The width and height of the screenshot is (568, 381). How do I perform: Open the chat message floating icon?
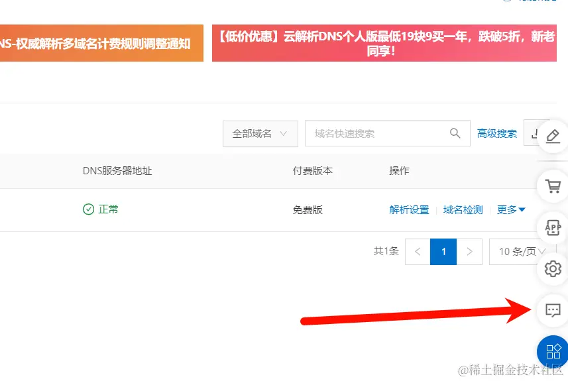pyautogui.click(x=553, y=310)
